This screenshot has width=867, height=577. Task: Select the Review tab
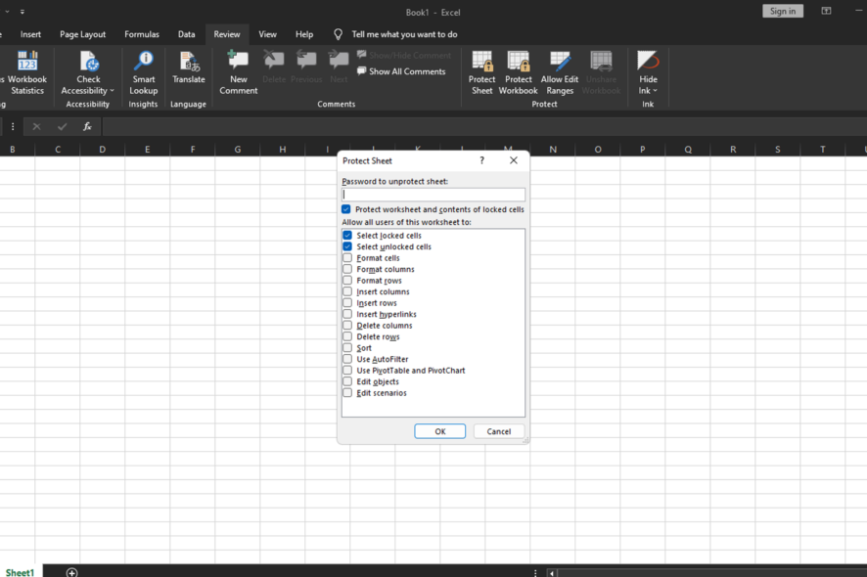pos(227,34)
